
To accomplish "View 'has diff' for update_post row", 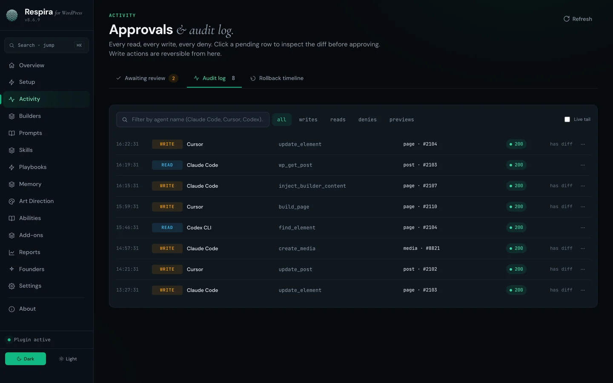I will click(561, 269).
